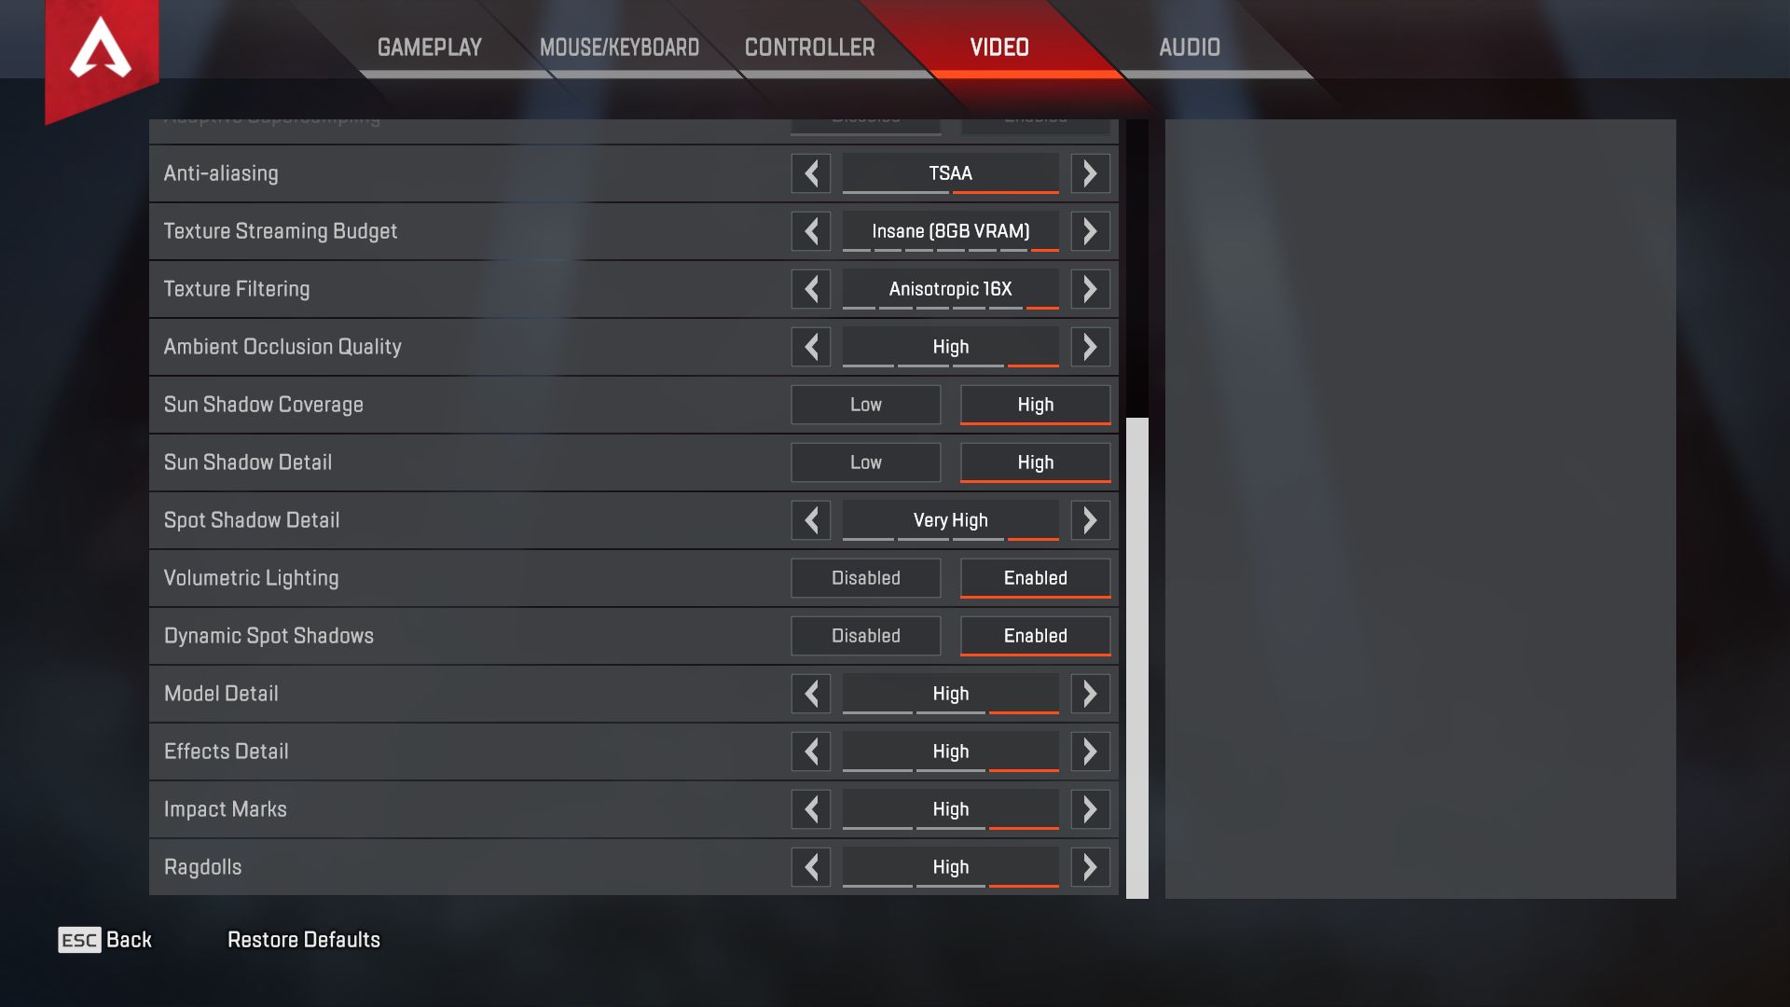
Task: Click Restore Defaults button
Action: pyautogui.click(x=304, y=938)
